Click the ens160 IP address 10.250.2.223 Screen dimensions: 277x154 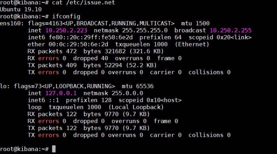click(x=66, y=30)
